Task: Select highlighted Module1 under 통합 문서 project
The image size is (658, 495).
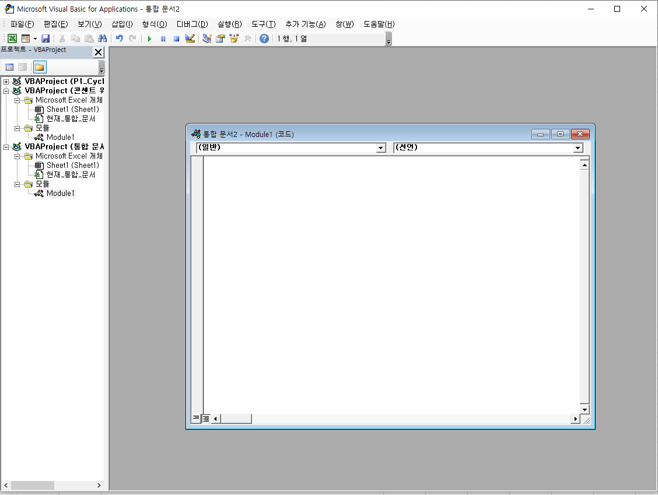Action: coord(61,194)
